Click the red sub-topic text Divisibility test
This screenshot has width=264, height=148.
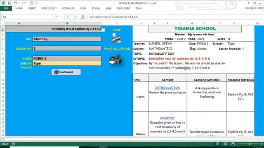179,58
